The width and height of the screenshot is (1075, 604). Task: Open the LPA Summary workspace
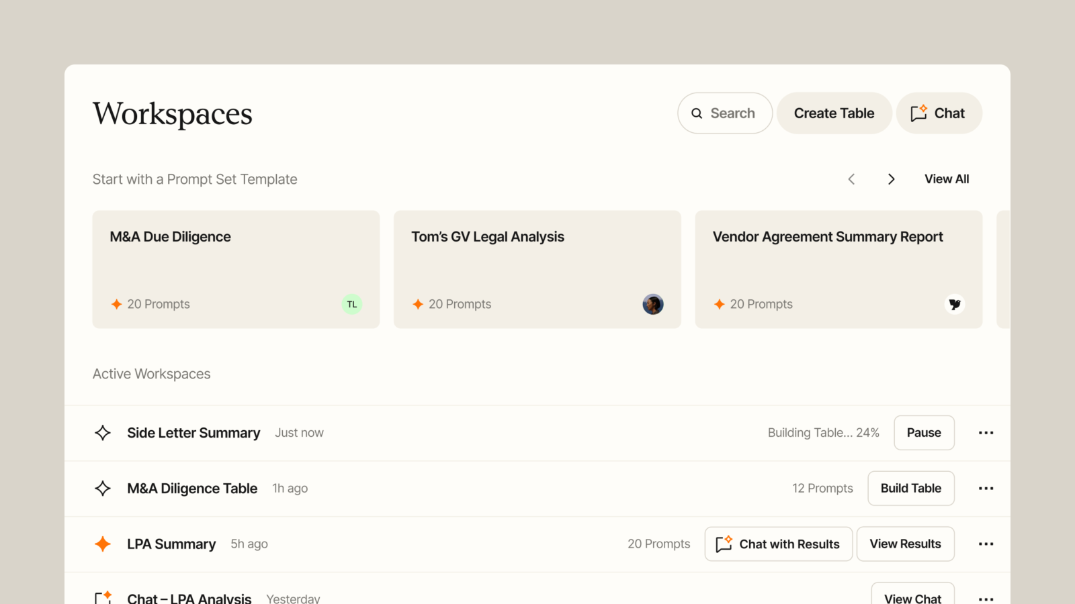click(x=171, y=544)
